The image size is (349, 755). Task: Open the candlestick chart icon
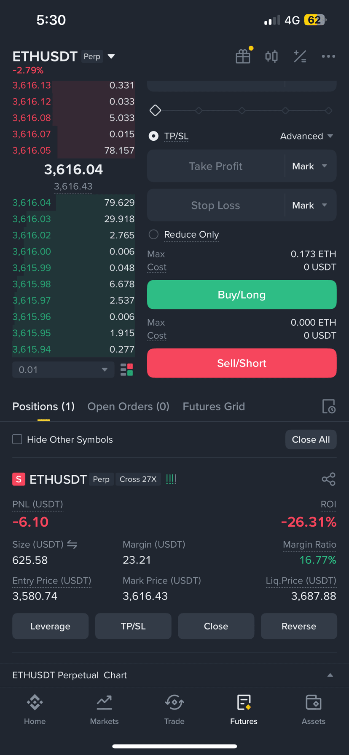click(271, 56)
